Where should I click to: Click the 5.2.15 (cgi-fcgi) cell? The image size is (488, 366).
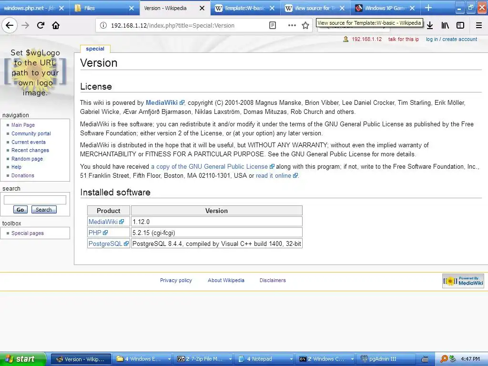(217, 233)
